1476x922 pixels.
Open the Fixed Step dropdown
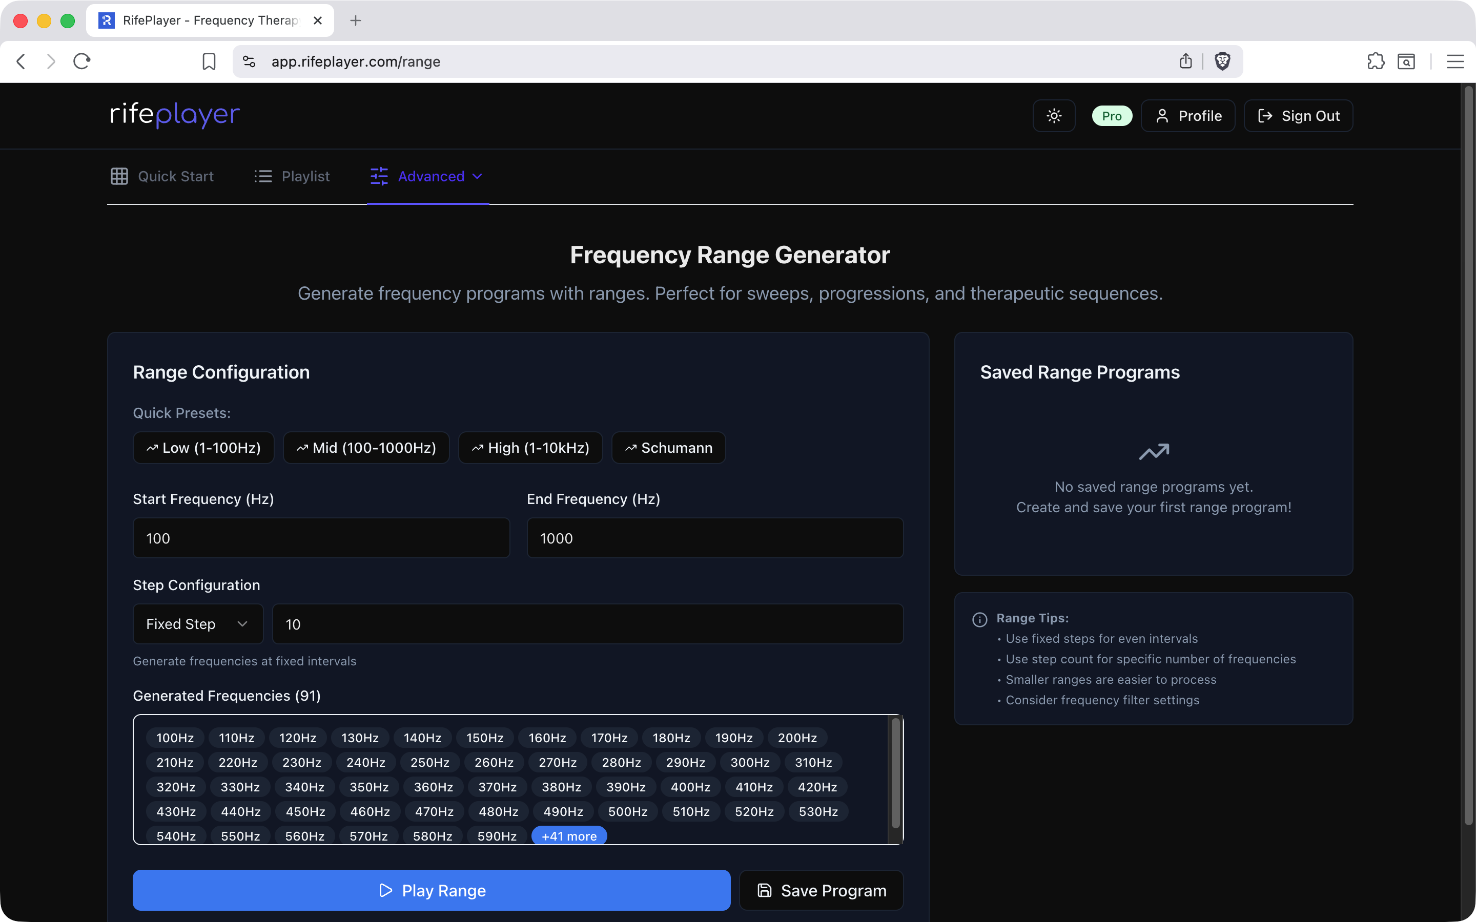point(198,624)
